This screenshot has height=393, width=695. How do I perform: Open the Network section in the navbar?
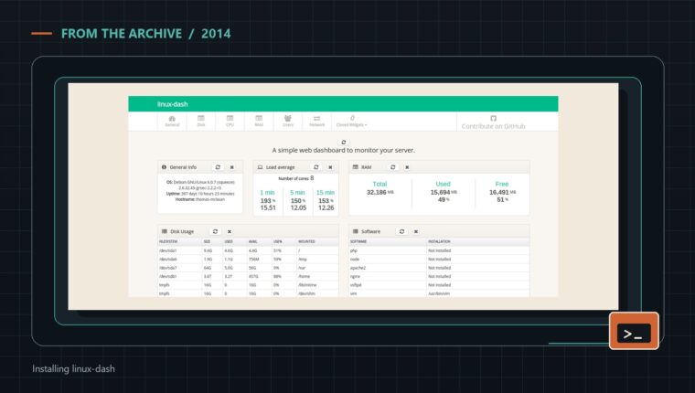click(x=317, y=121)
